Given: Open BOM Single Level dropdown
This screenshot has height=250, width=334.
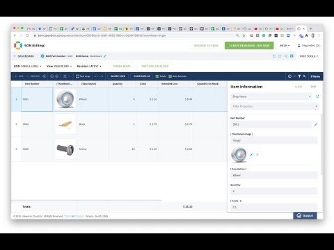Looking at the screenshot, I should click(28, 66).
